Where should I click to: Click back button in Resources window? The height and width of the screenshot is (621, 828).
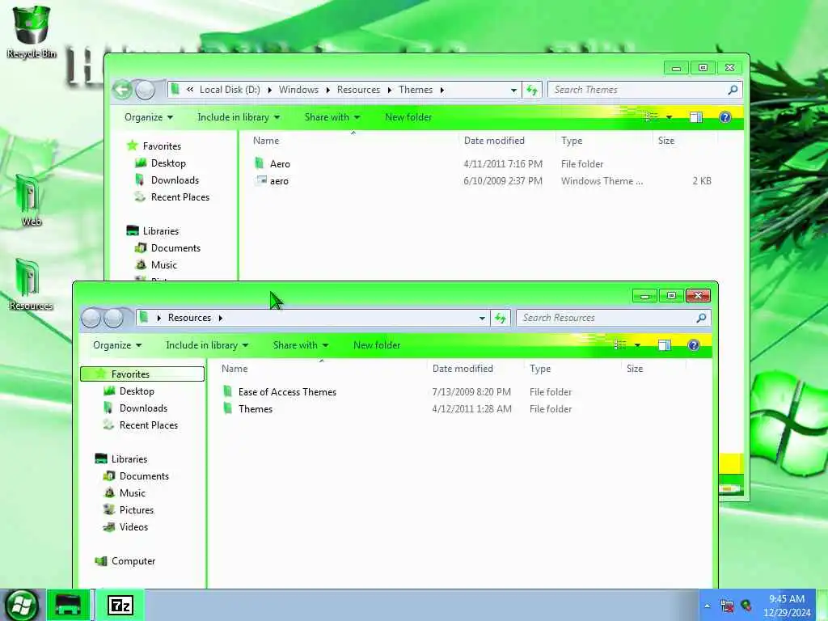coord(91,318)
